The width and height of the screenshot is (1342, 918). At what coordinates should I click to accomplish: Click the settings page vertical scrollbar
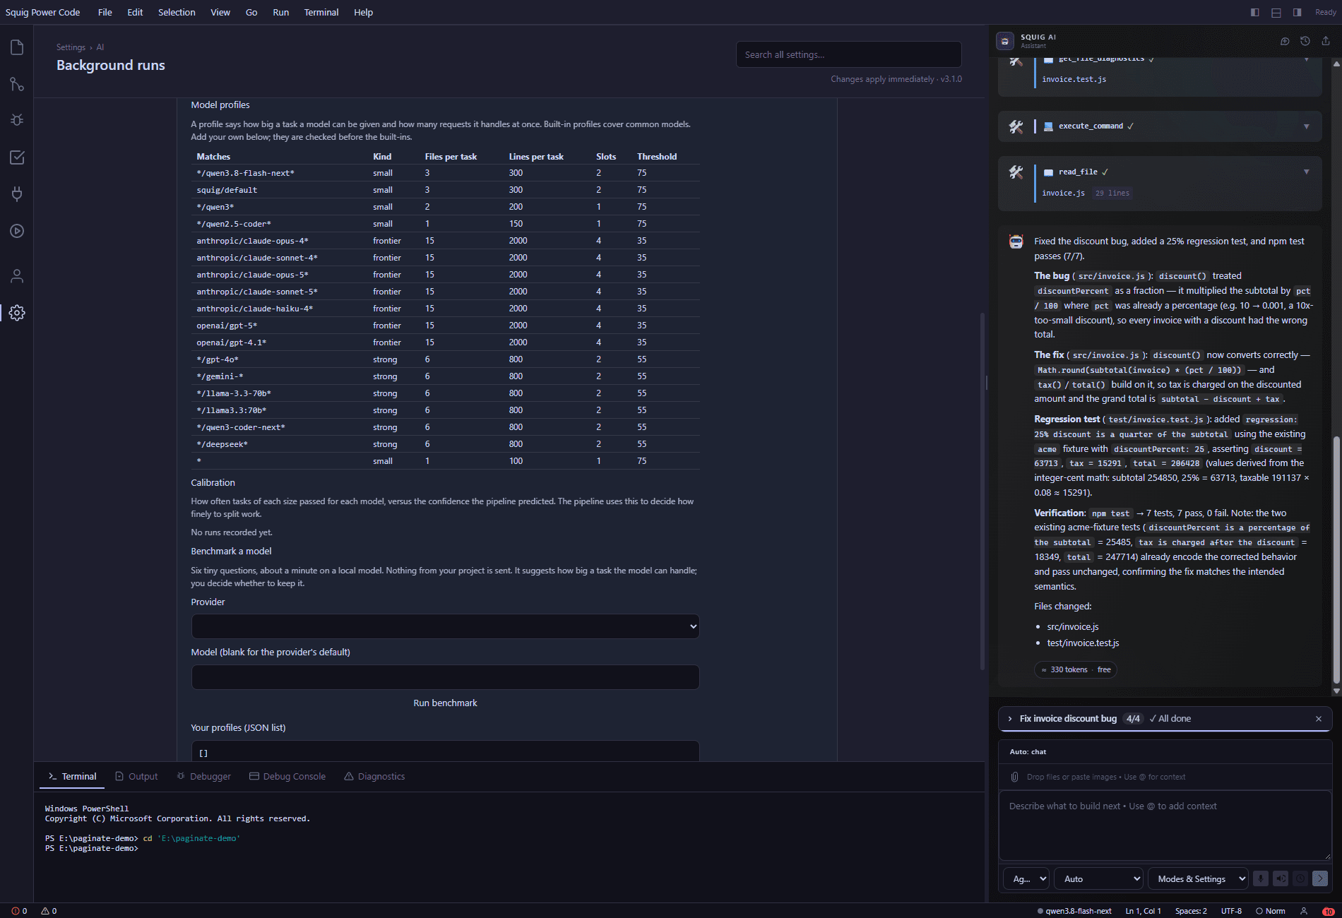click(x=982, y=491)
